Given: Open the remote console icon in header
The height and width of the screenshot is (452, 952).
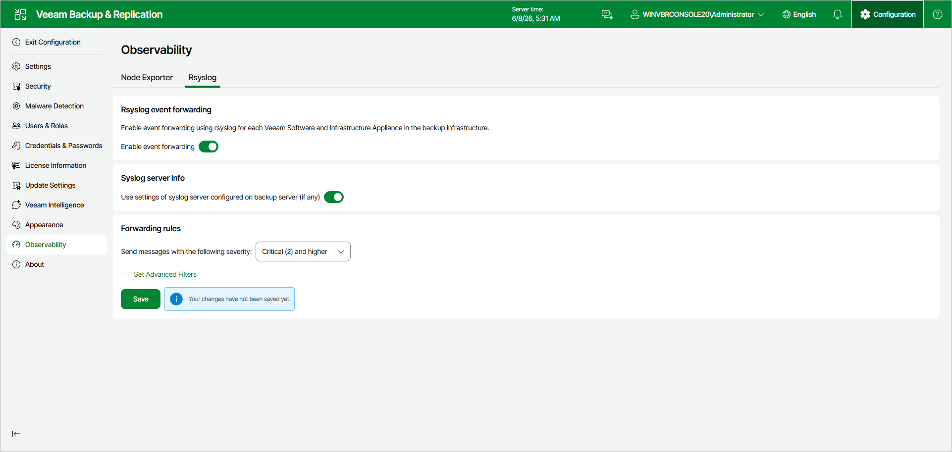Looking at the screenshot, I should point(607,14).
